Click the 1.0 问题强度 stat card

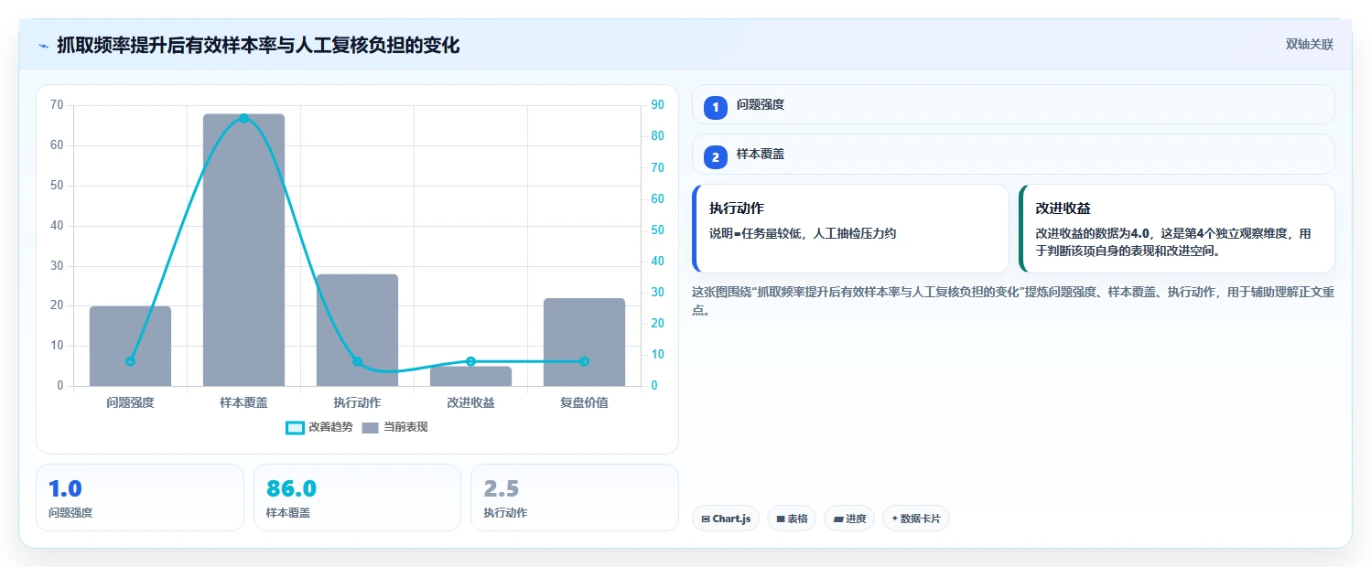coord(140,497)
